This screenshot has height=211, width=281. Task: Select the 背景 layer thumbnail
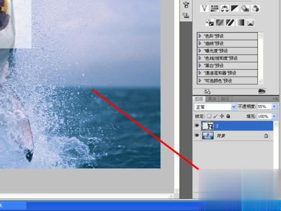pos(208,136)
